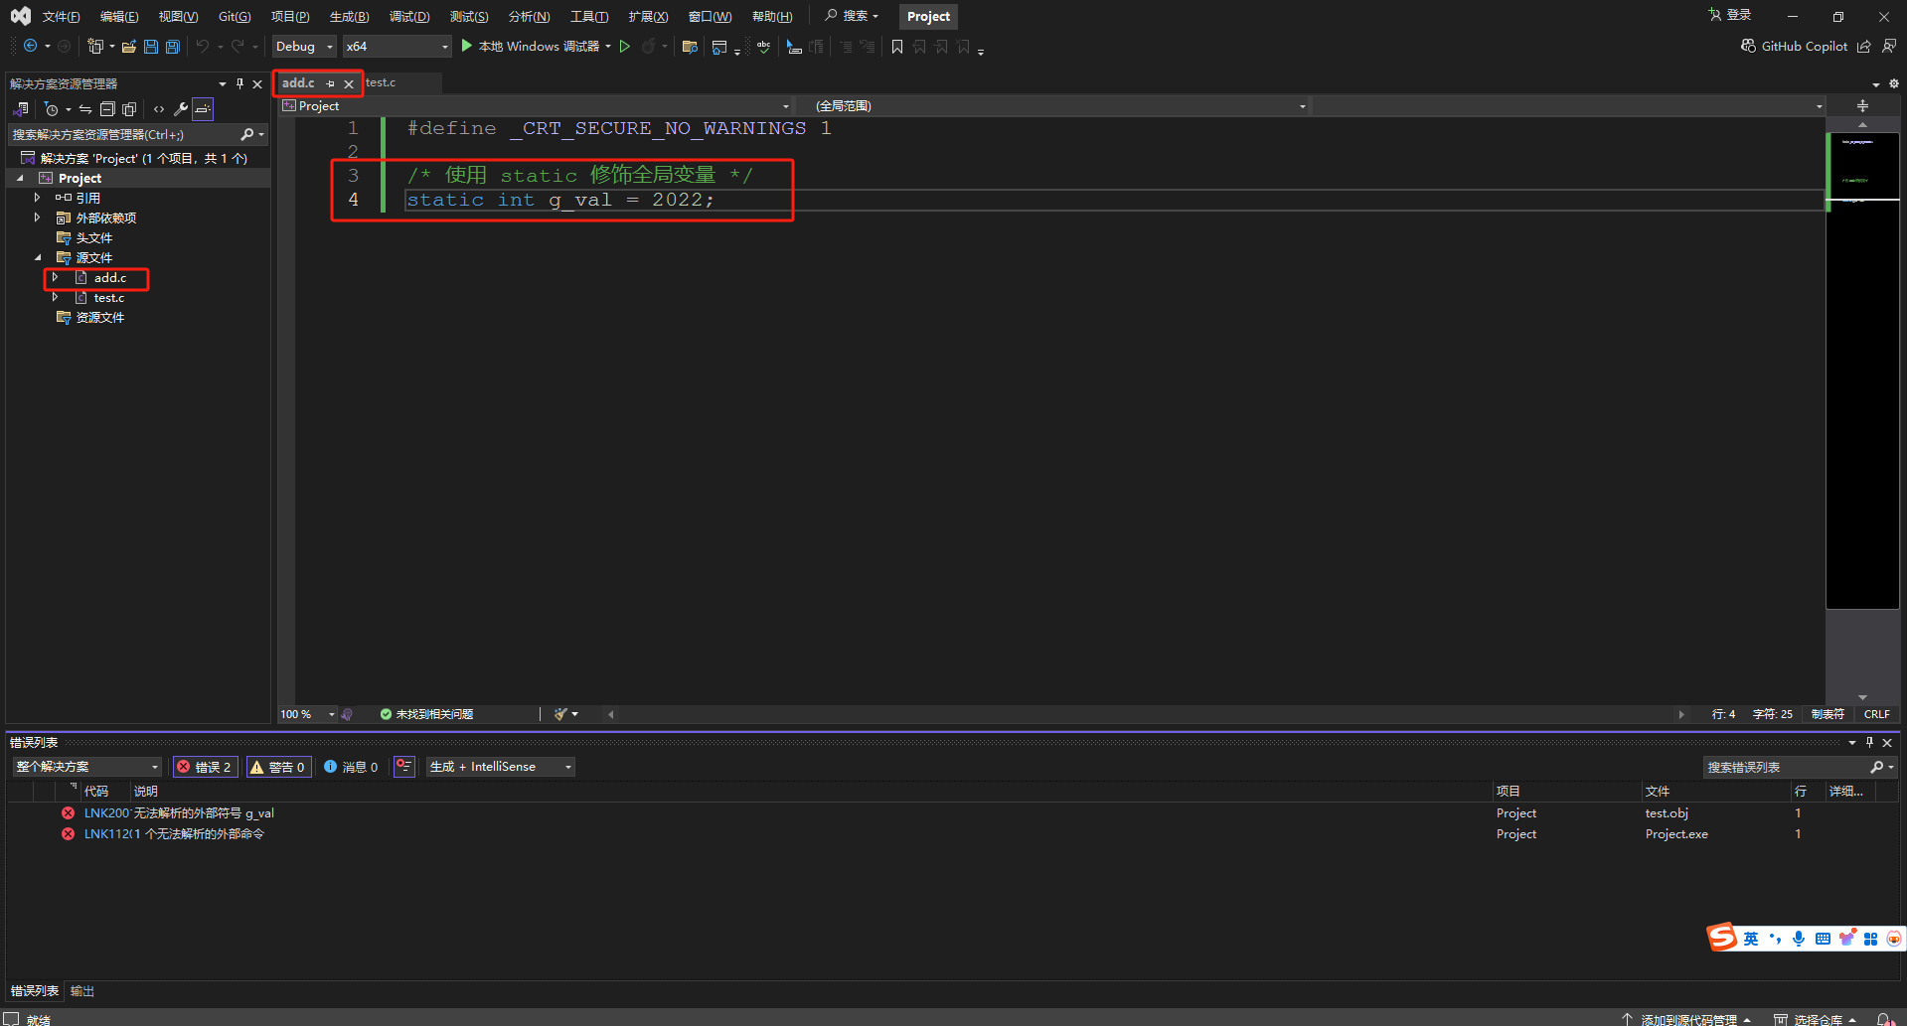Click the pending changes filter clock icon
Image resolution: width=1907 pixels, height=1026 pixels.
point(52,109)
